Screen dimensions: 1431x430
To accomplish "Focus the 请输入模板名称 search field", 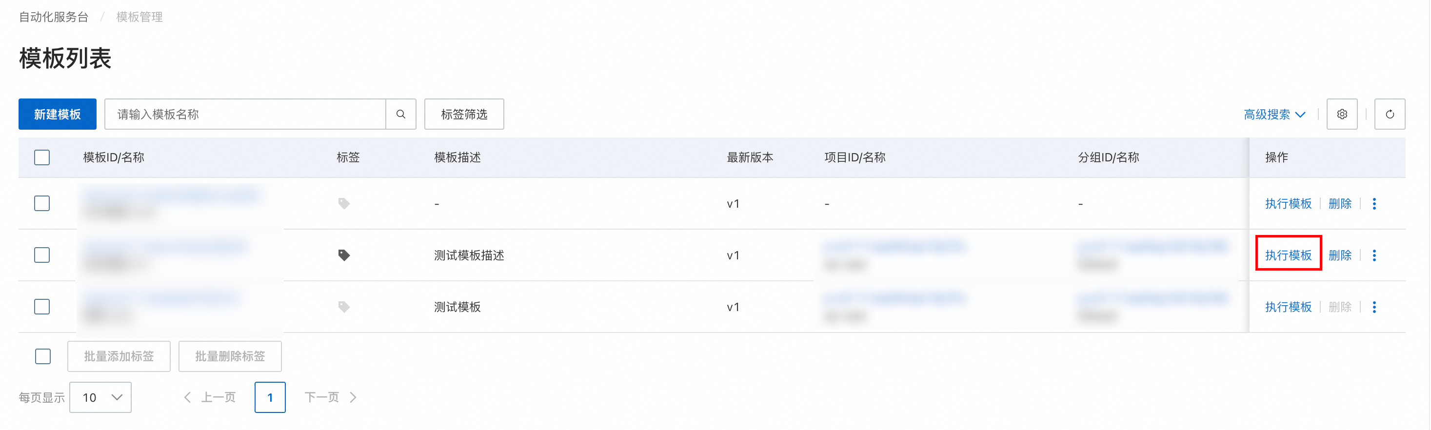I will [245, 115].
